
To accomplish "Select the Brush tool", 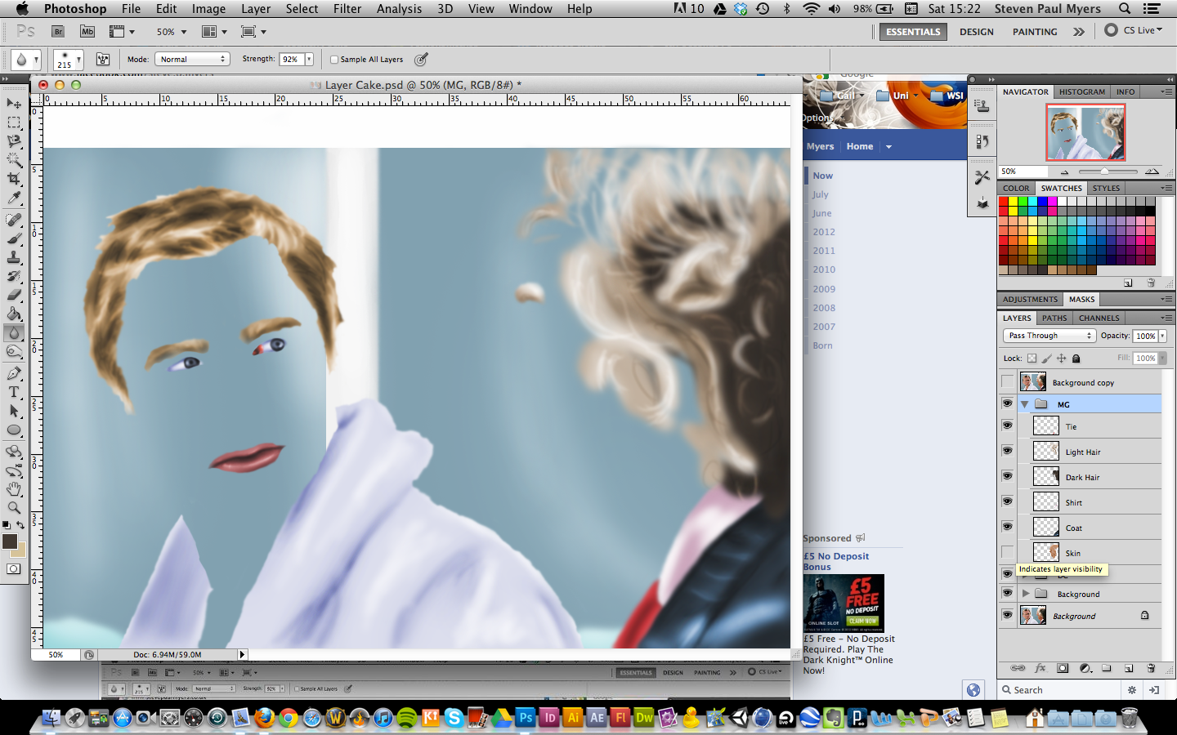I will 14,238.
